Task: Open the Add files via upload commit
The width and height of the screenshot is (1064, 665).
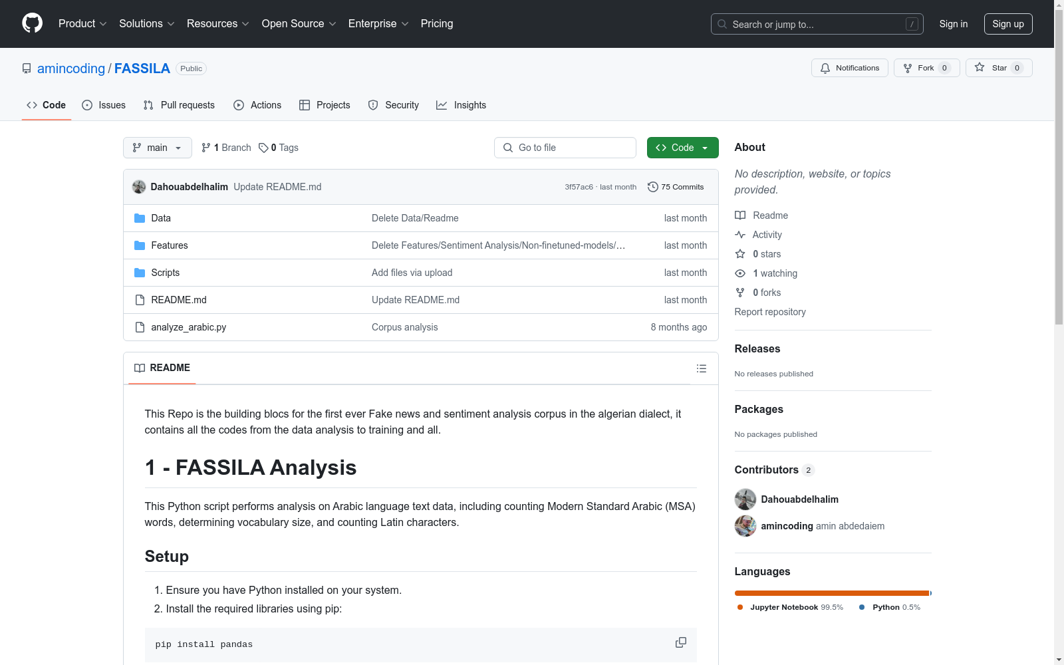Action: point(412,273)
